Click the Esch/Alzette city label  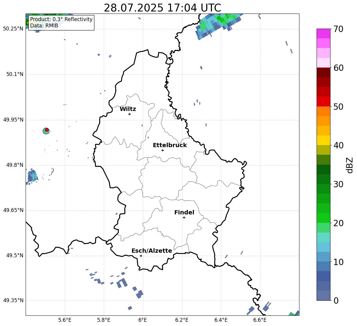coord(152,251)
